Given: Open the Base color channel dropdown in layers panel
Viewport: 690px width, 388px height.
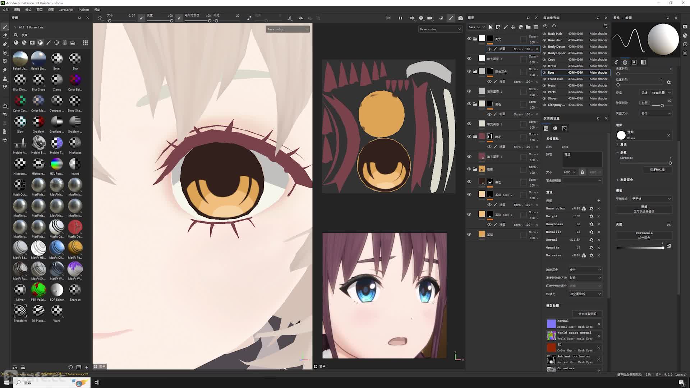Looking at the screenshot, I should tap(477, 27).
